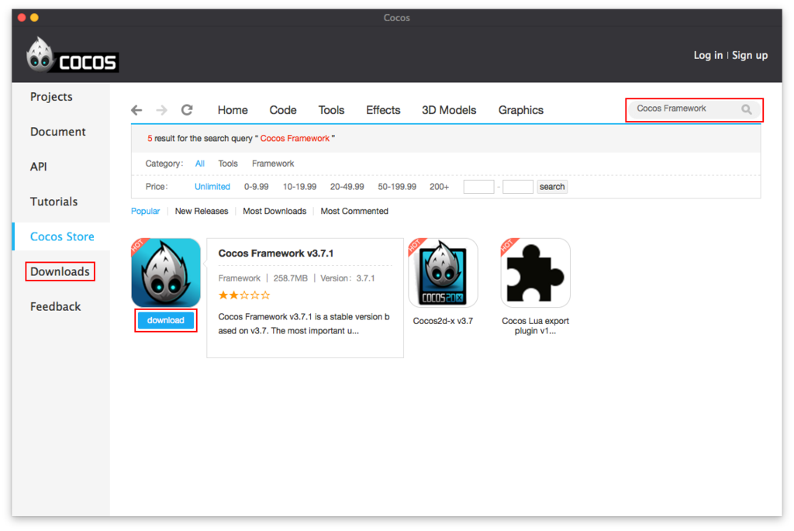Sort results by Most Downloads
Image resolution: width=794 pixels, height=531 pixels.
[274, 211]
